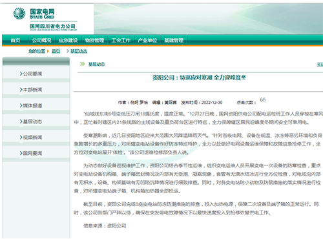Open the 首页 navigation menu item
The width and height of the screenshot is (323, 239).
pos(16,40)
